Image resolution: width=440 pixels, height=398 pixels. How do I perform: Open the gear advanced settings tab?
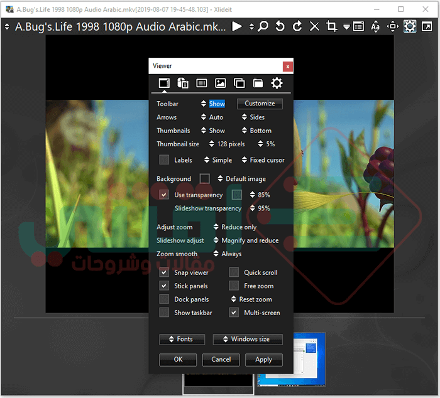(277, 83)
